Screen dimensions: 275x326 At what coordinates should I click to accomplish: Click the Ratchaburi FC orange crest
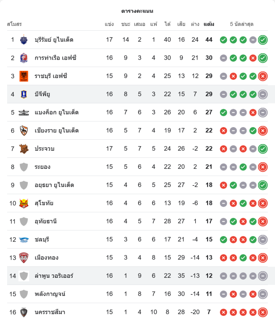pos(24,76)
